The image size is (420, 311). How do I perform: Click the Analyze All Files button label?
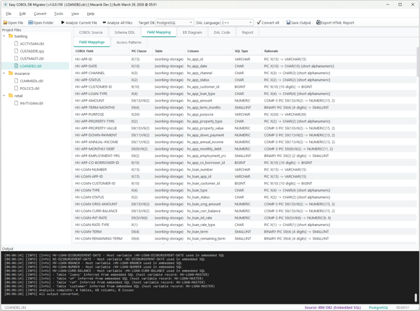tap(120, 23)
